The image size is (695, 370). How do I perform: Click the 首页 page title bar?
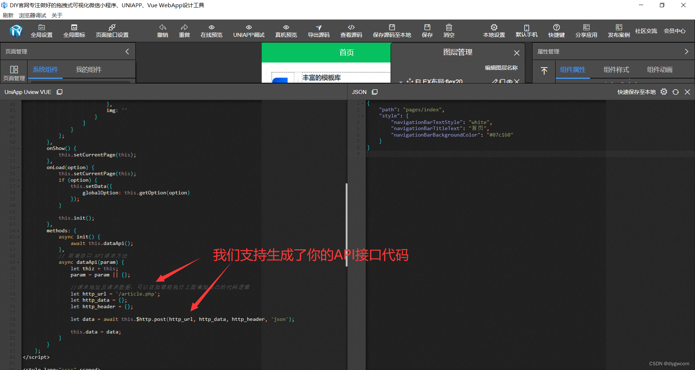tap(326, 52)
